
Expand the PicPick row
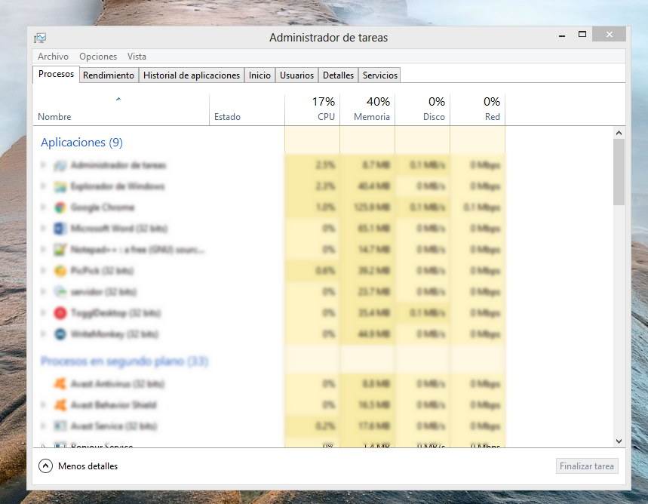tap(43, 270)
